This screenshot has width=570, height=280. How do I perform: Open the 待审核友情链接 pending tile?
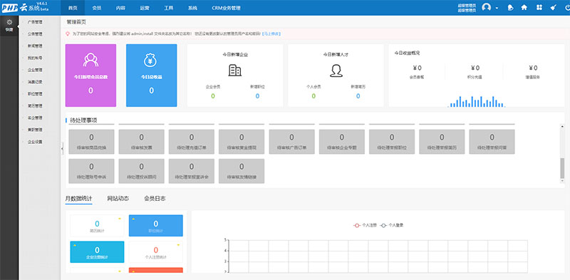point(242,171)
